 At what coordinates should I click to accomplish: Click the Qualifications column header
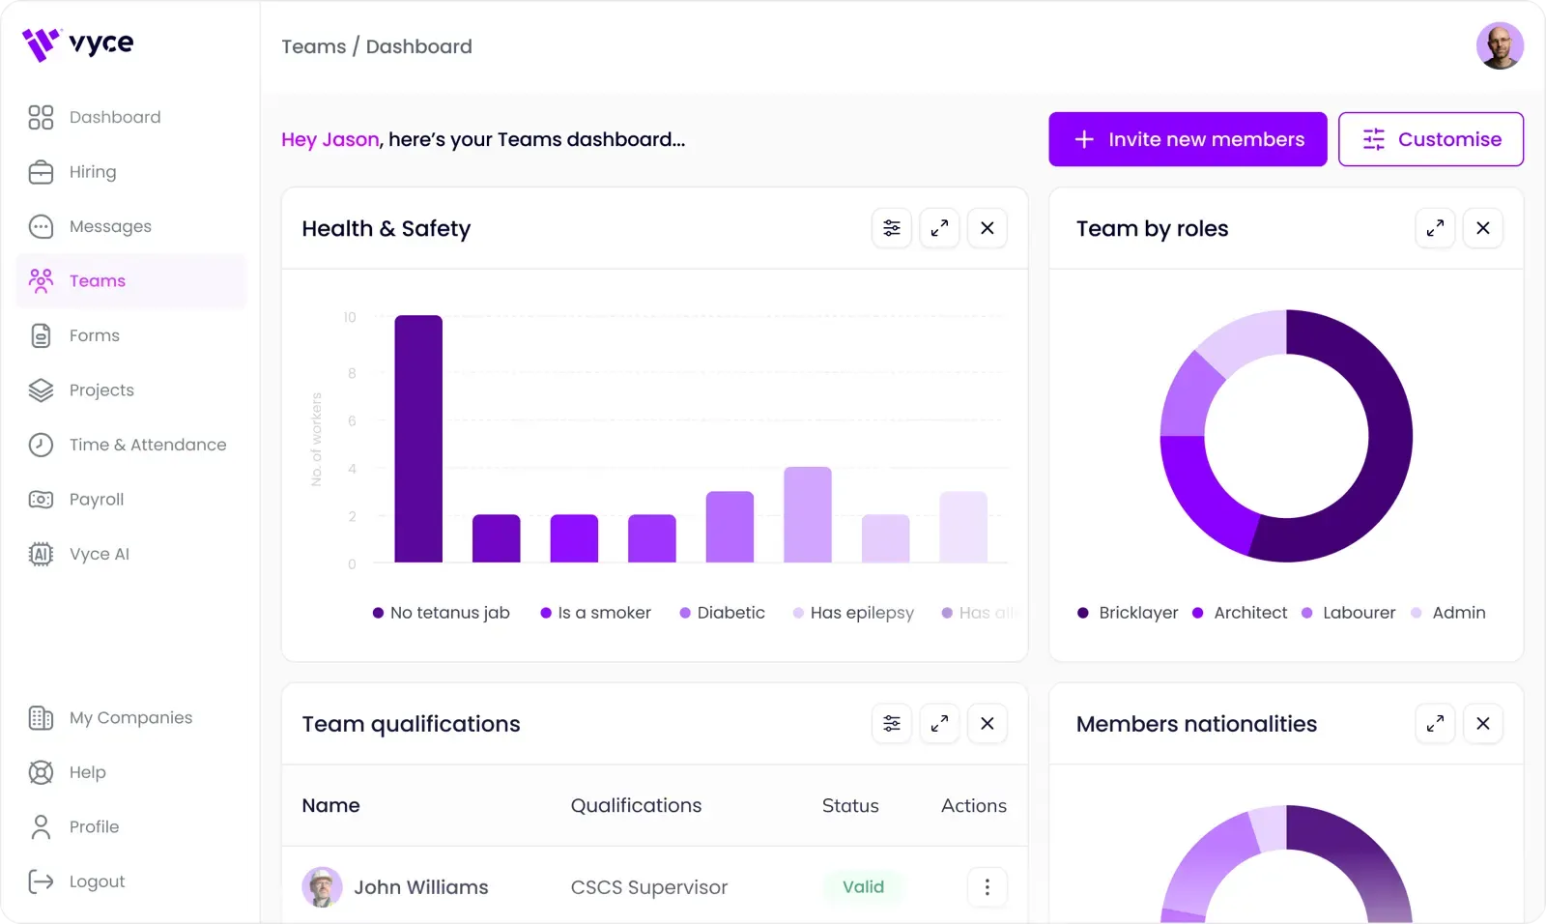(x=636, y=806)
